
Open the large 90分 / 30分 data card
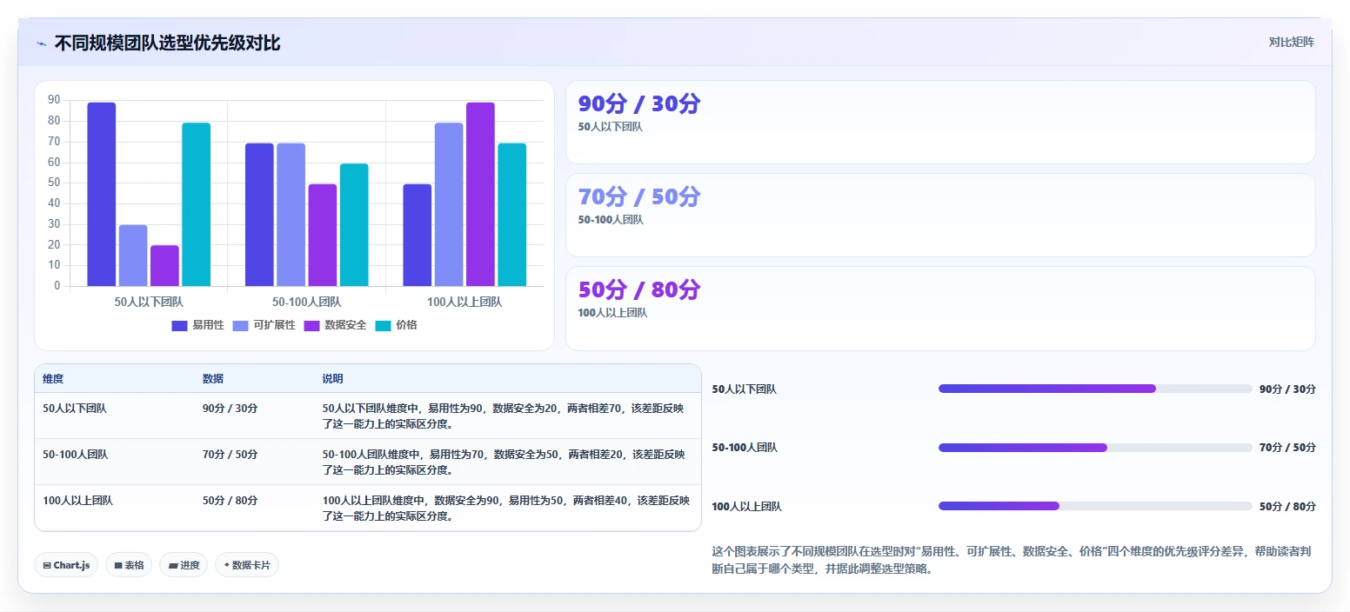tap(940, 122)
